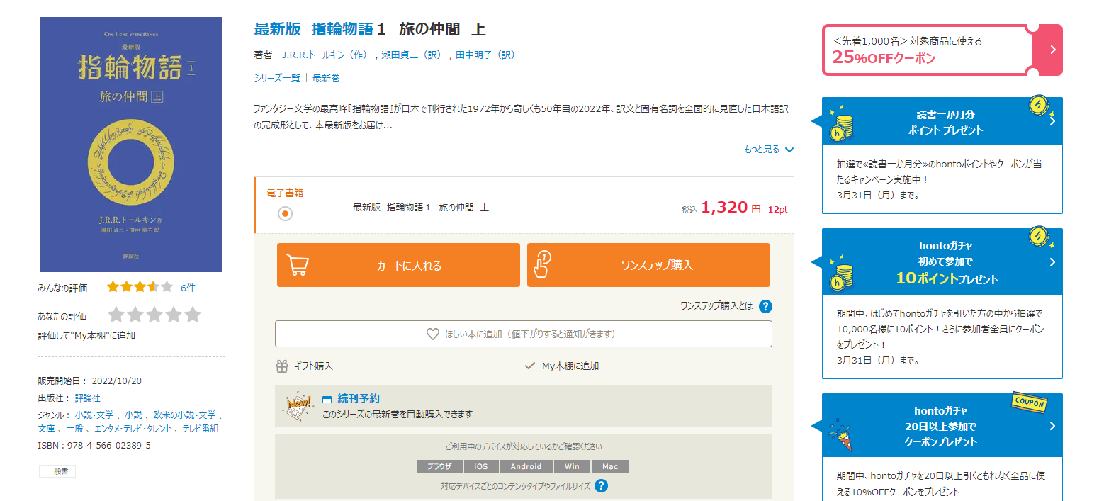Click the chevron on クーポンプレゼント banner
Image resolution: width=1104 pixels, height=501 pixels.
(x=1052, y=426)
